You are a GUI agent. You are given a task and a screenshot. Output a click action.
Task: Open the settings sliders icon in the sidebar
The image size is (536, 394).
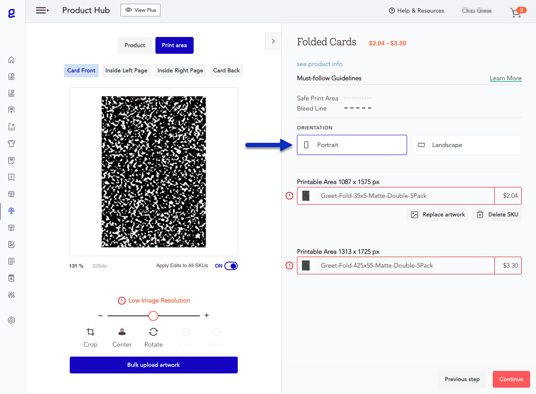(11, 295)
